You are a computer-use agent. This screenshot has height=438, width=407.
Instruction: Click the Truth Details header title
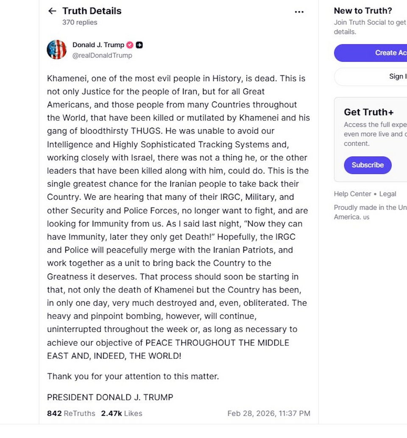click(92, 11)
